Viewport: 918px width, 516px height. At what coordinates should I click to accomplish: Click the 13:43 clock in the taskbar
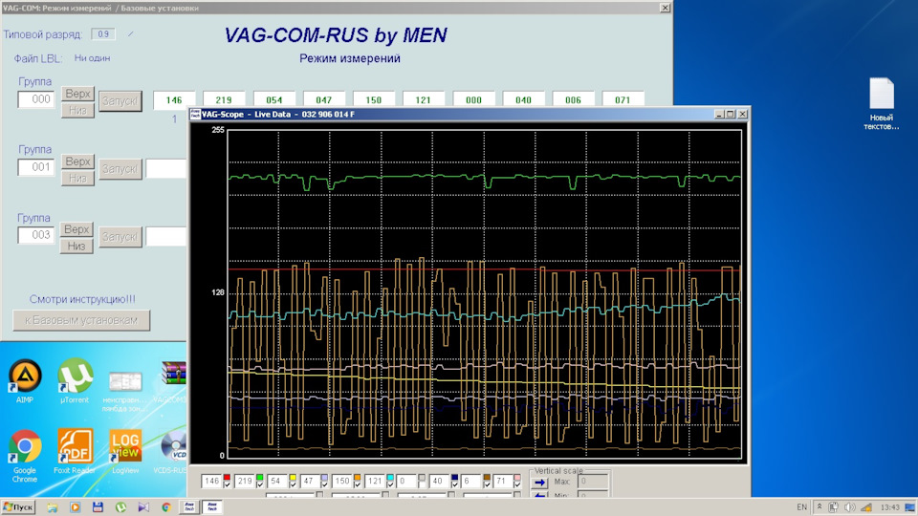tap(890, 507)
